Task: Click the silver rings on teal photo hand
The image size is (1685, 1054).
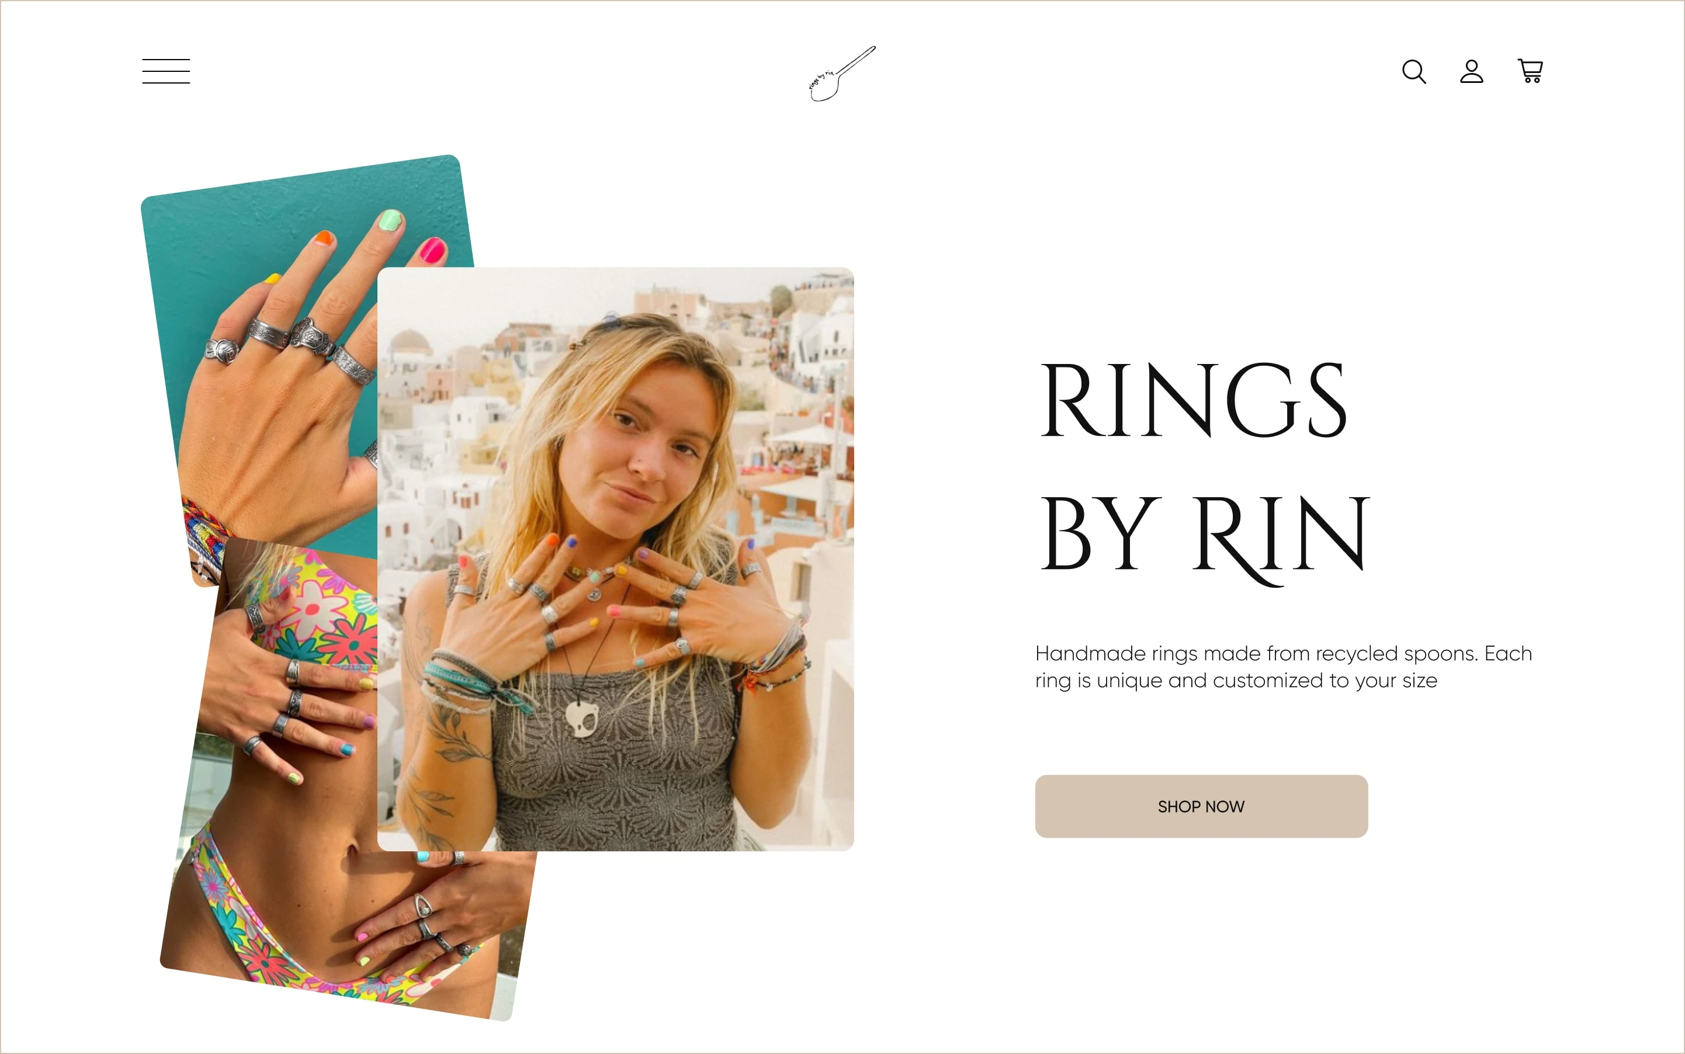Action: coord(293,345)
